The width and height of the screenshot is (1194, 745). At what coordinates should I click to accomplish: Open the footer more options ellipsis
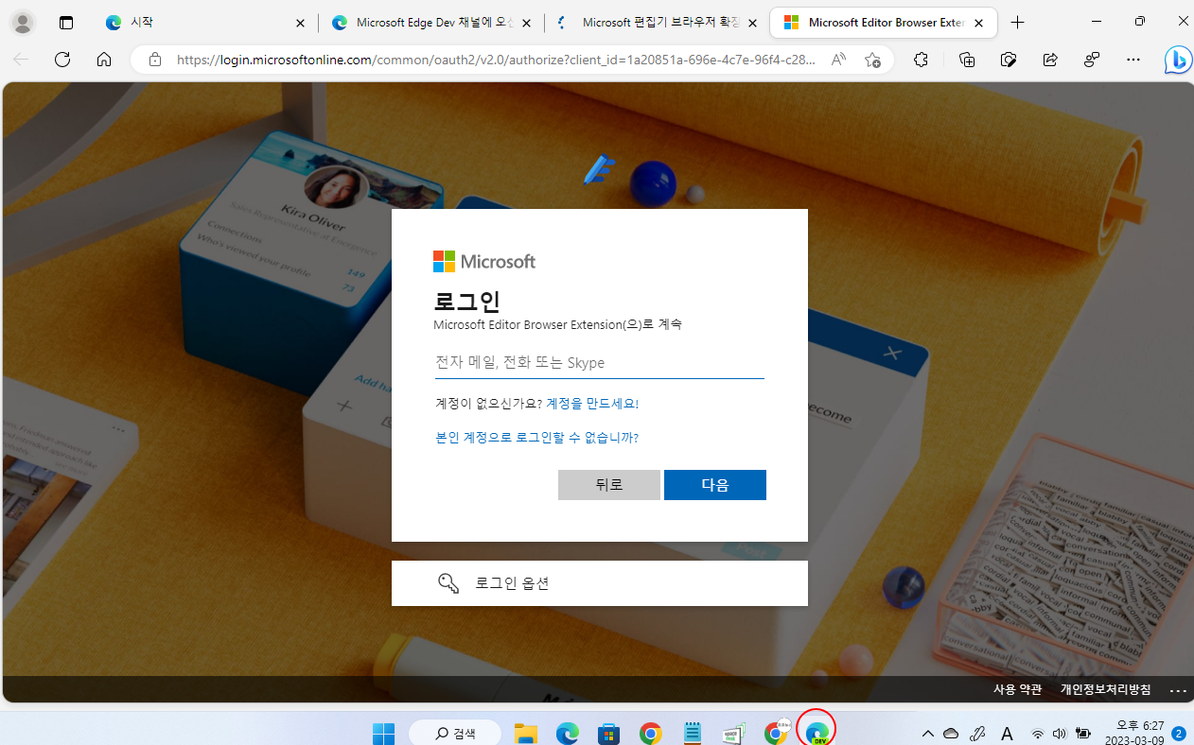pyautogui.click(x=1178, y=690)
